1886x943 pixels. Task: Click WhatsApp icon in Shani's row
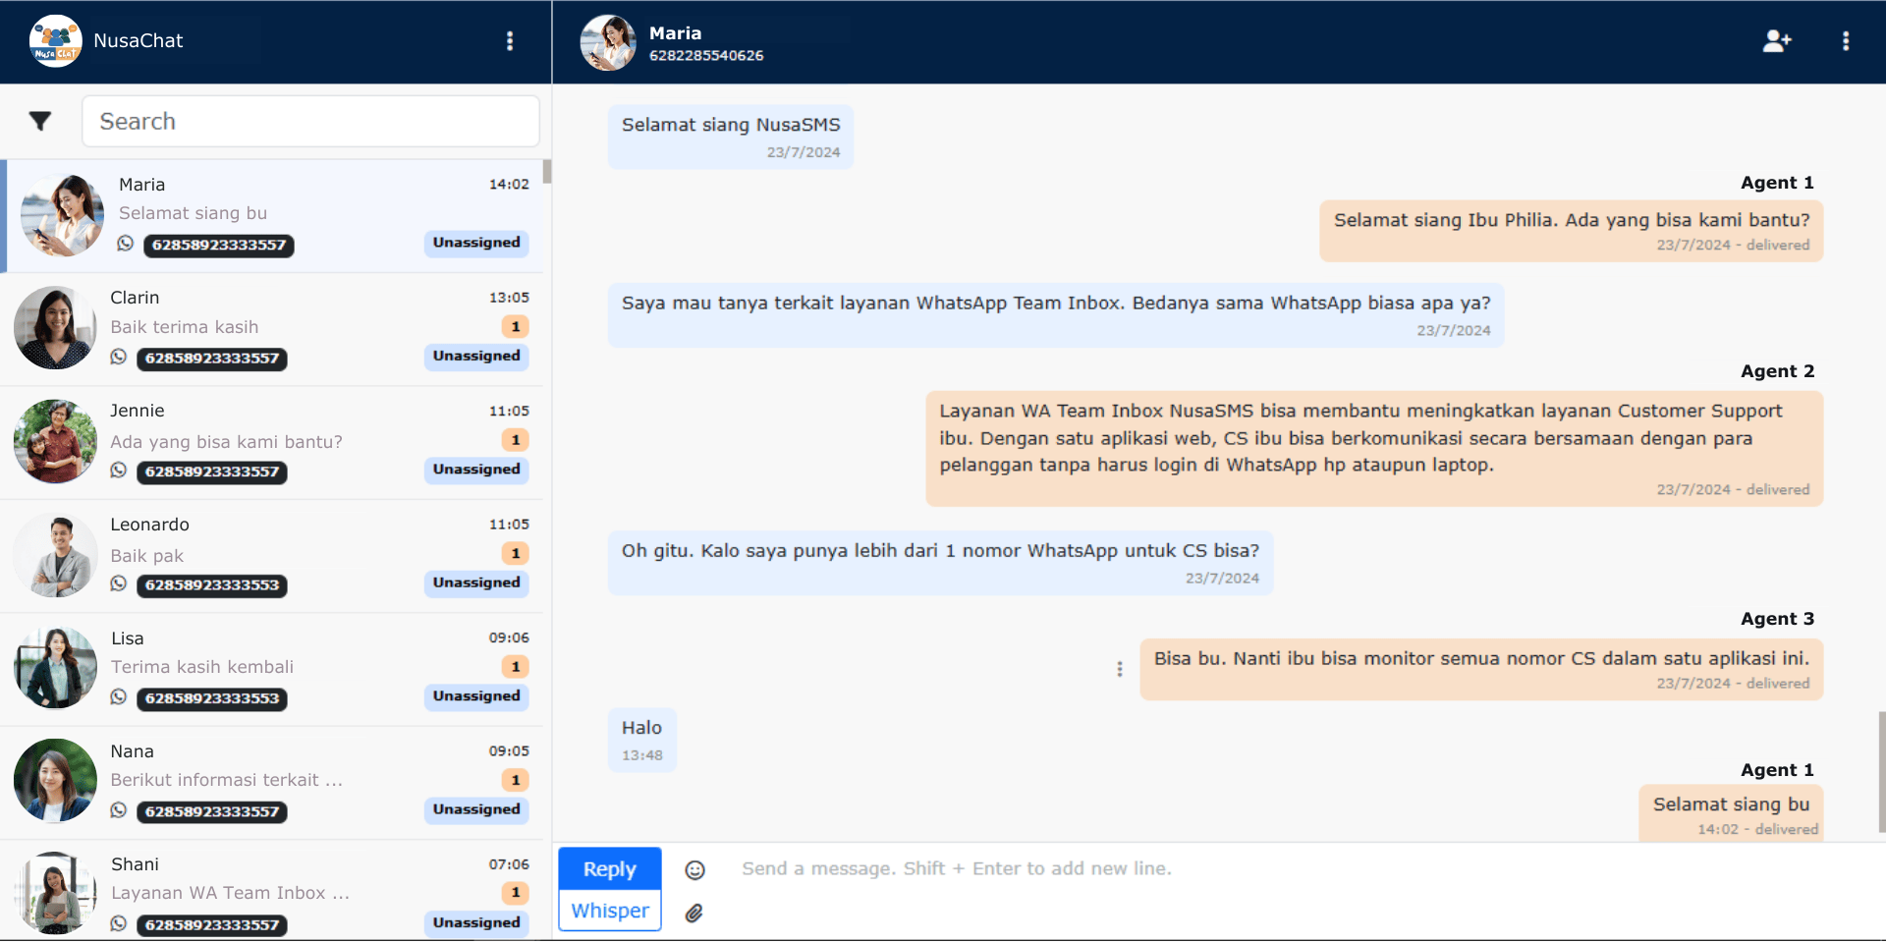click(x=119, y=923)
